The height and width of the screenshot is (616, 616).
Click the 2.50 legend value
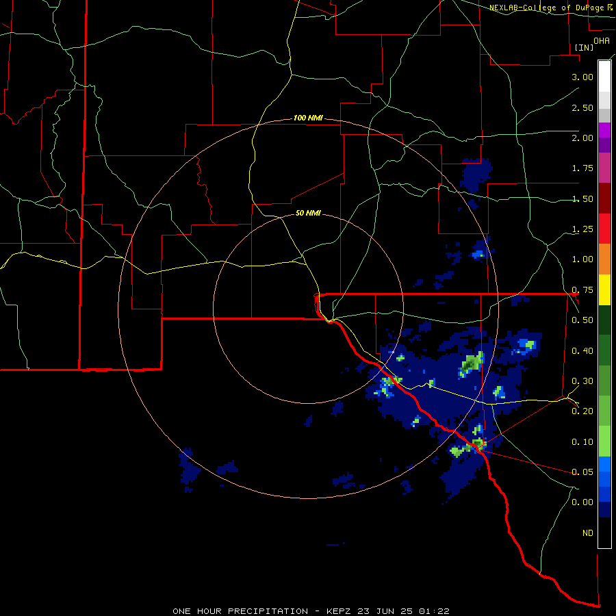tap(582, 107)
